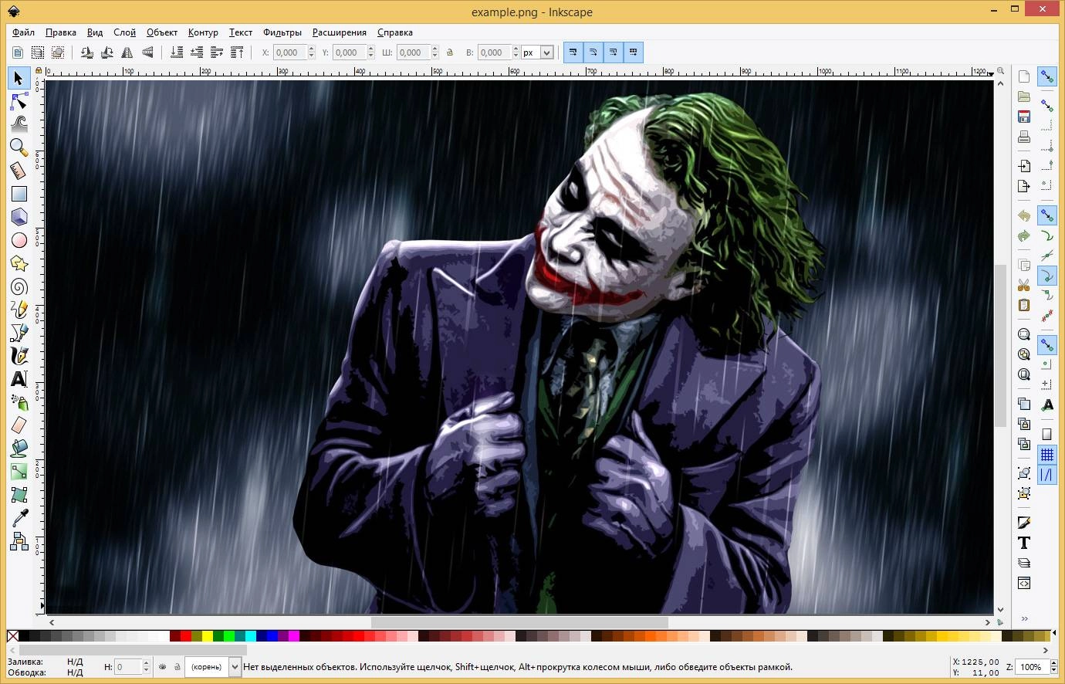Toggle scale stroke width affect button
This screenshot has height=684, width=1065.
coord(573,52)
